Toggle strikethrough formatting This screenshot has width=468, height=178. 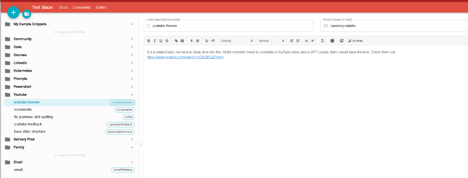click(x=167, y=41)
